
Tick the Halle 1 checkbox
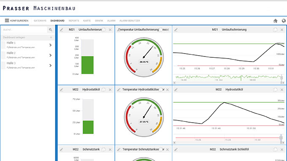(3, 45)
